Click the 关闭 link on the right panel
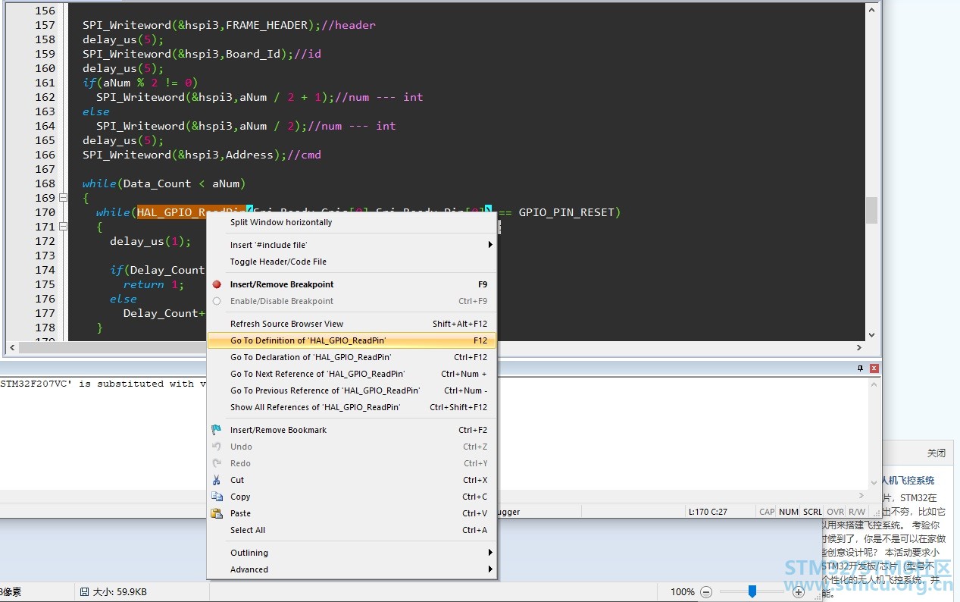This screenshot has height=602, width=960. click(937, 453)
